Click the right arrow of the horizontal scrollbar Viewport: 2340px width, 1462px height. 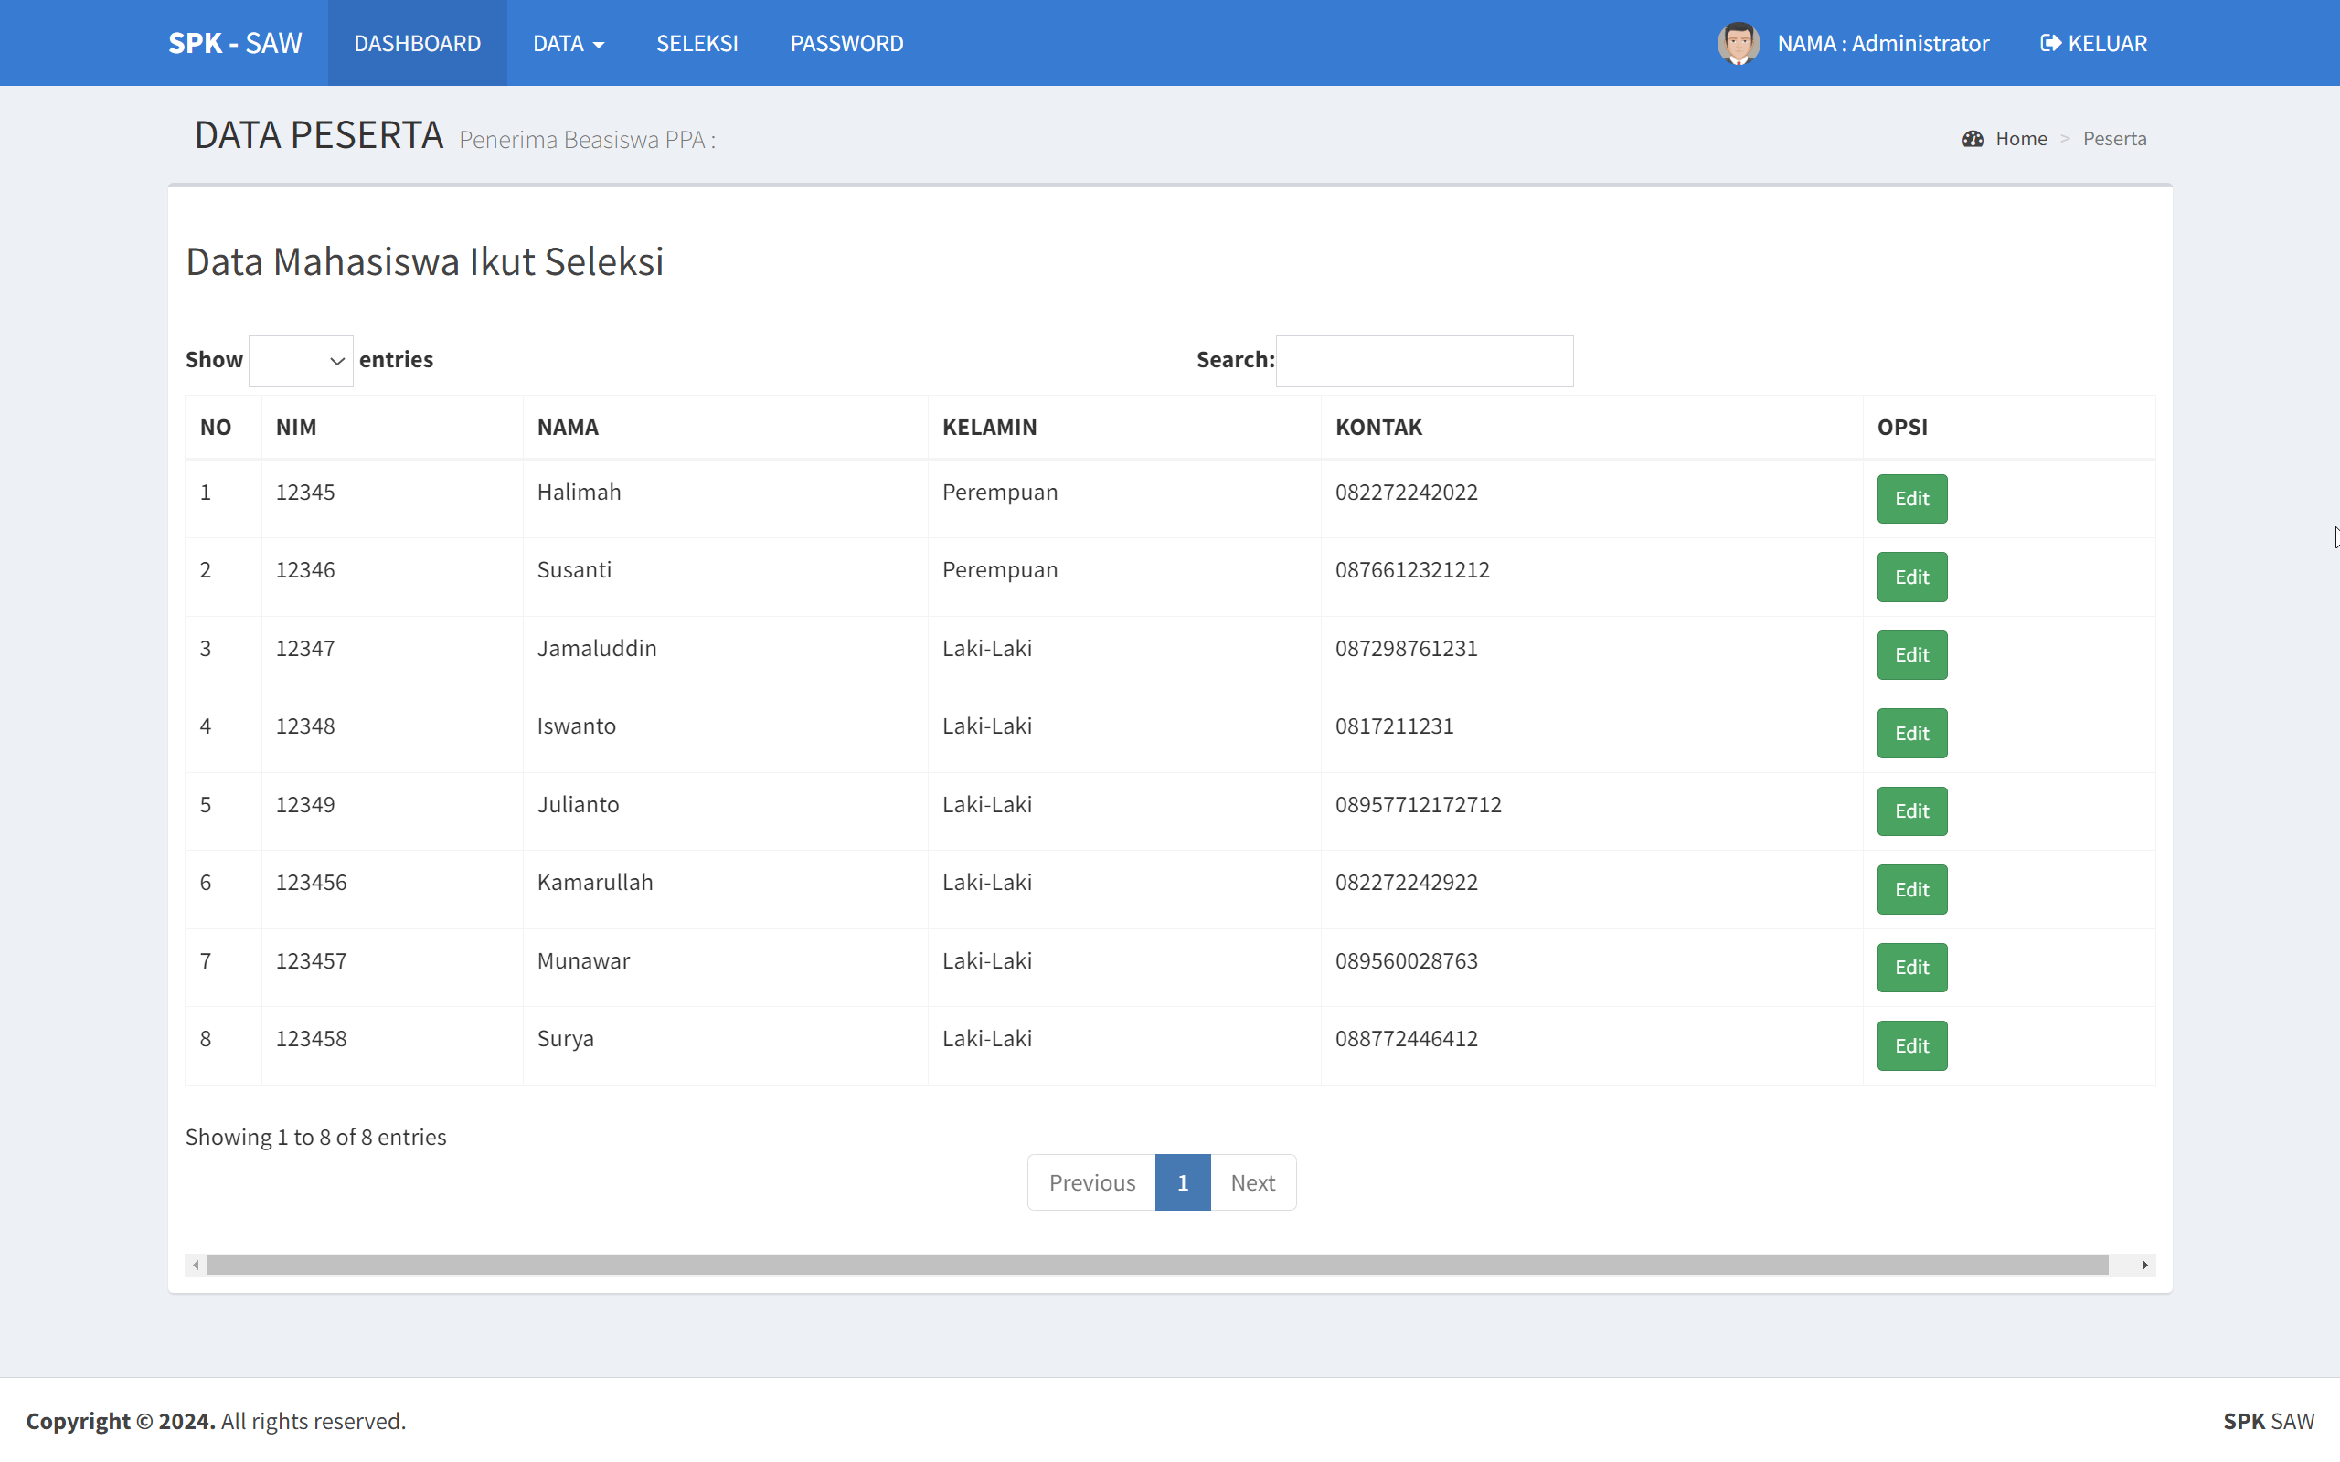2144,1264
